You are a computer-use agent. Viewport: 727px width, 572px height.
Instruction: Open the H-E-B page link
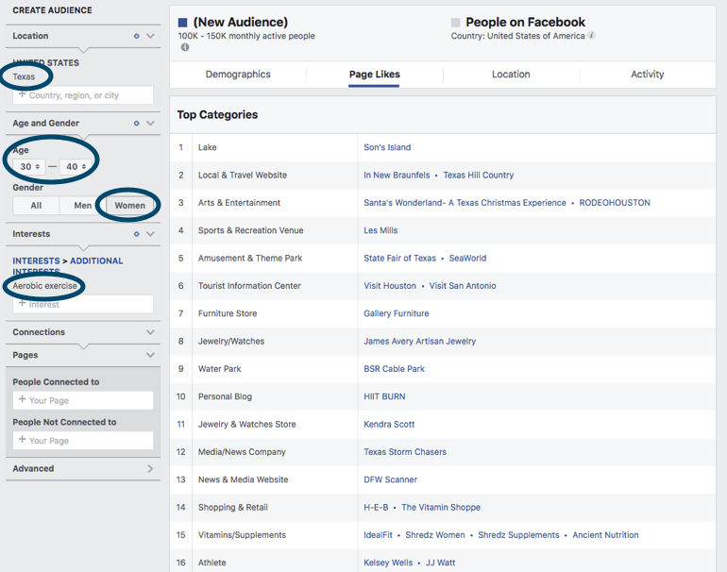[376, 508]
